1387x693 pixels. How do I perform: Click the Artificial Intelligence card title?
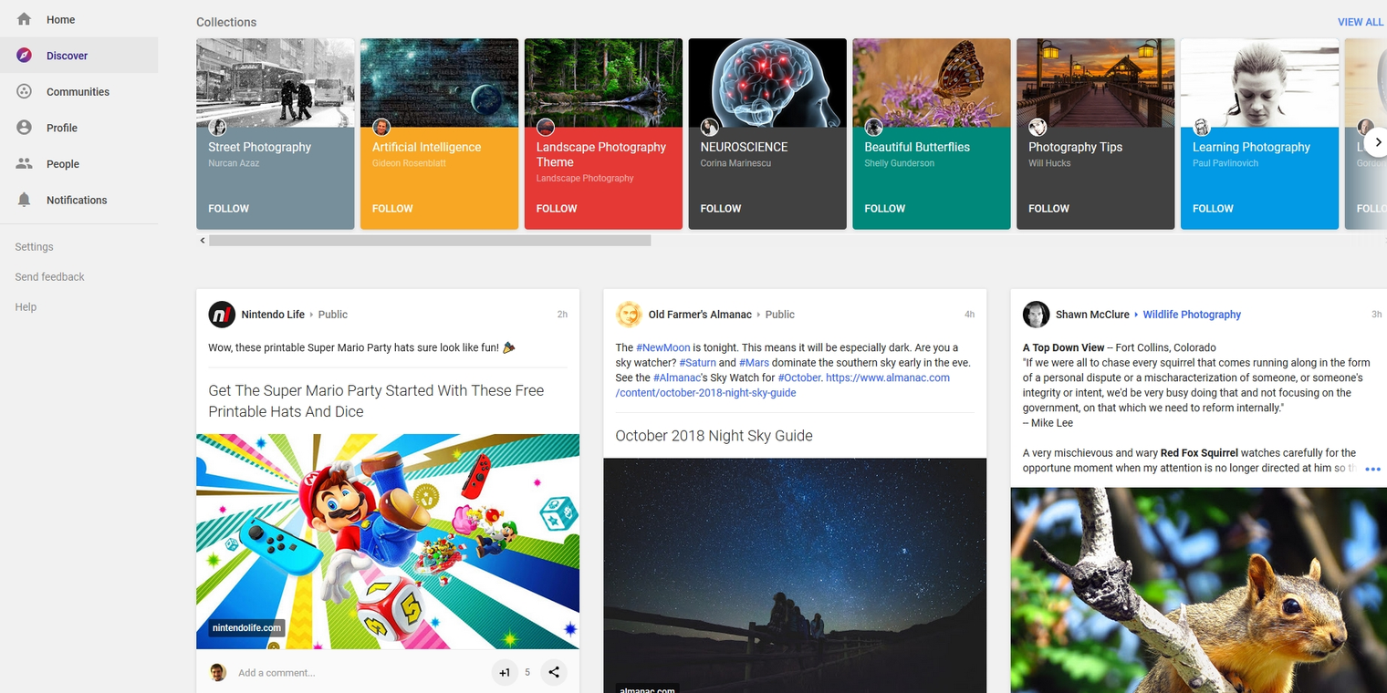click(426, 147)
